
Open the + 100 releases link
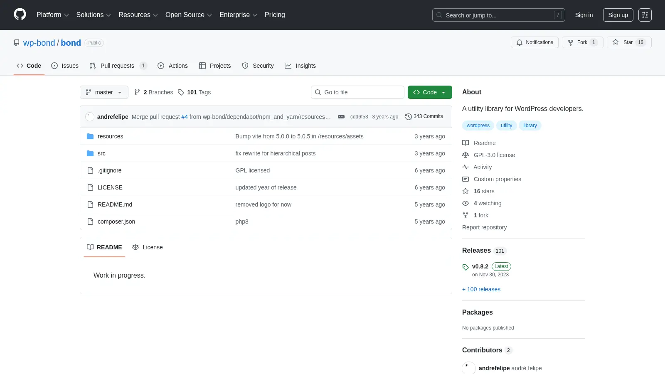[481, 289]
